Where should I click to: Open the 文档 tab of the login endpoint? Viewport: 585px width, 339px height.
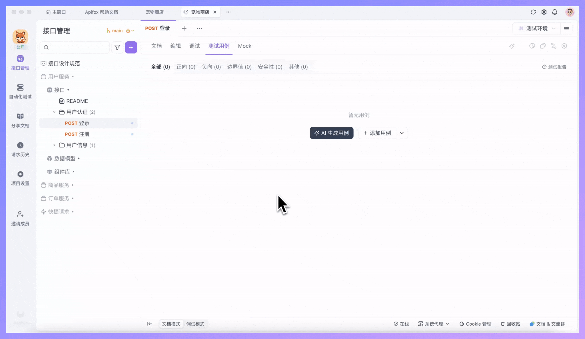[156, 46]
